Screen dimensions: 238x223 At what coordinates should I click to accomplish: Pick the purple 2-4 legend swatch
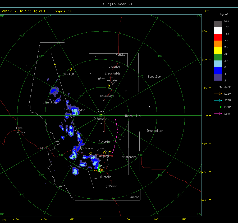[x=218, y=77]
